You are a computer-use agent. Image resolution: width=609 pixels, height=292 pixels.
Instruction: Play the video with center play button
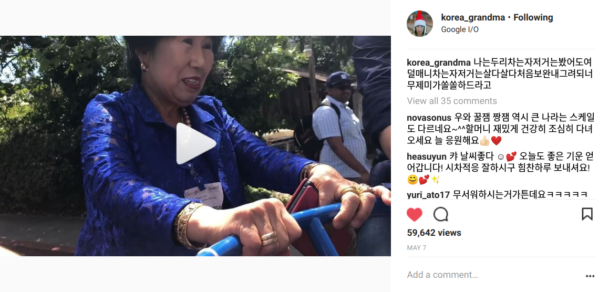coord(195,144)
